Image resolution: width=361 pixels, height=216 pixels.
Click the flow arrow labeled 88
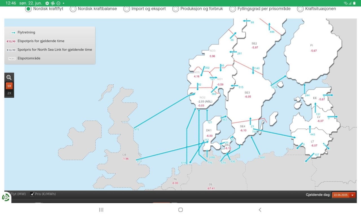pyautogui.click(x=246, y=21)
